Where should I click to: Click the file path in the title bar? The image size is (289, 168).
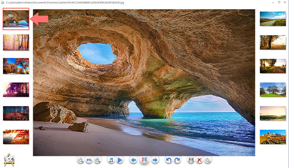(65, 3)
